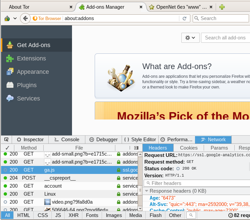Select Get Add-ons in sidebar

(37, 45)
